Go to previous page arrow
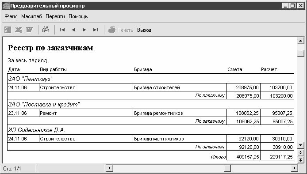Viewport: 307px width, 174px height. click(x=73, y=30)
